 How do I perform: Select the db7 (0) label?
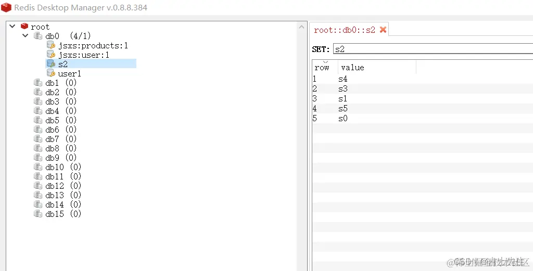point(61,138)
